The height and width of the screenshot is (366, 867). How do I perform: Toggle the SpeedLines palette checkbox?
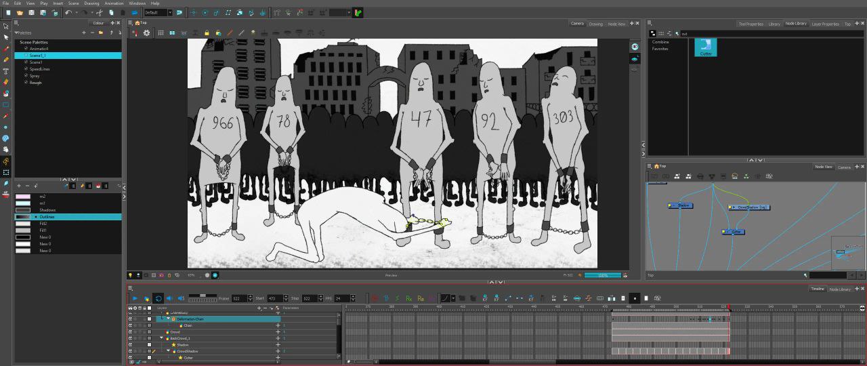pyautogui.click(x=26, y=69)
